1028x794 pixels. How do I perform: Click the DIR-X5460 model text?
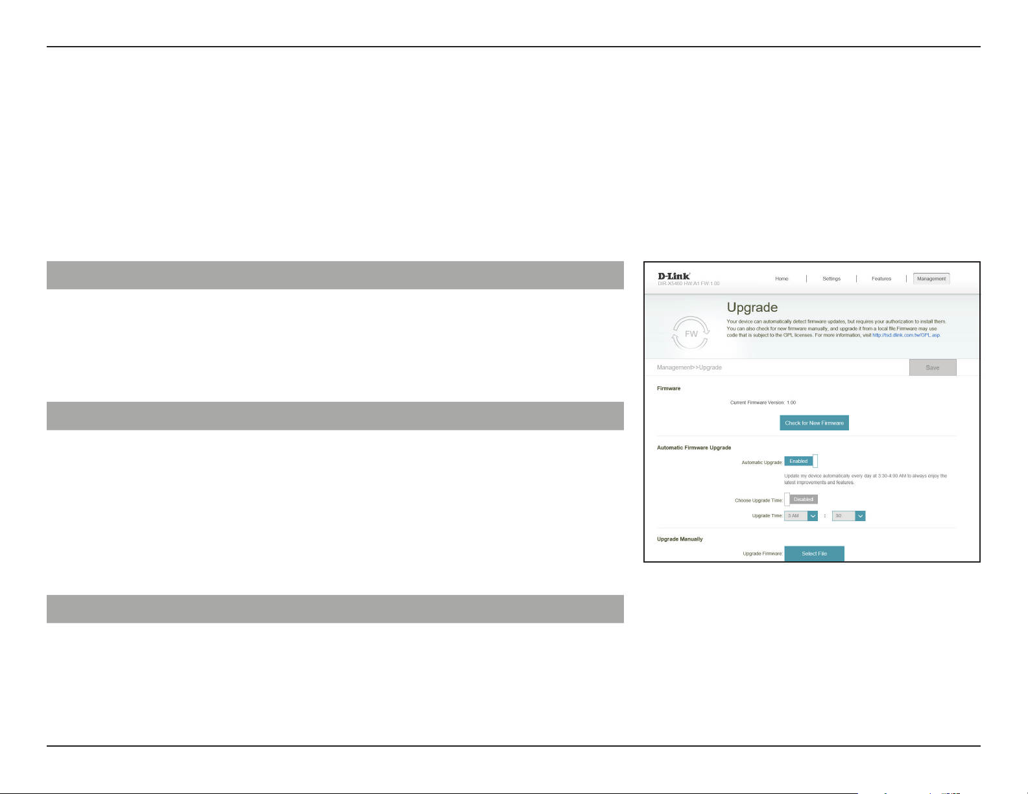click(688, 283)
